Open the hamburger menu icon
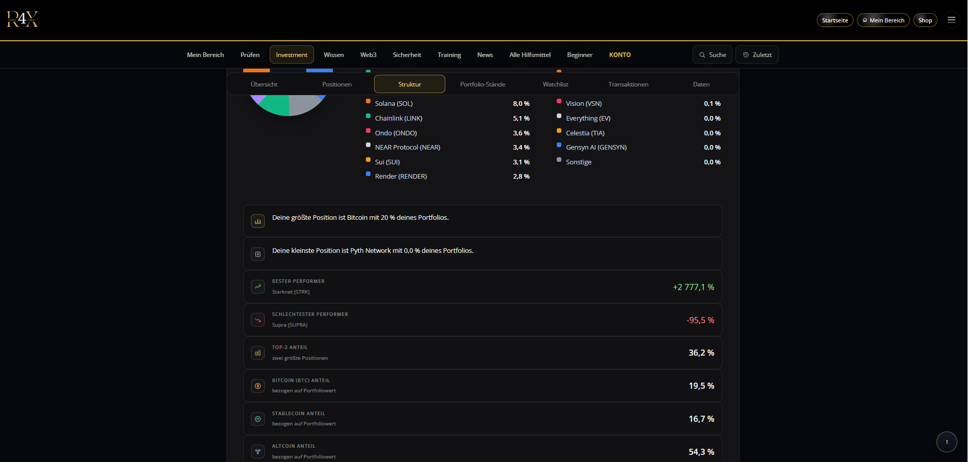 [x=951, y=20]
